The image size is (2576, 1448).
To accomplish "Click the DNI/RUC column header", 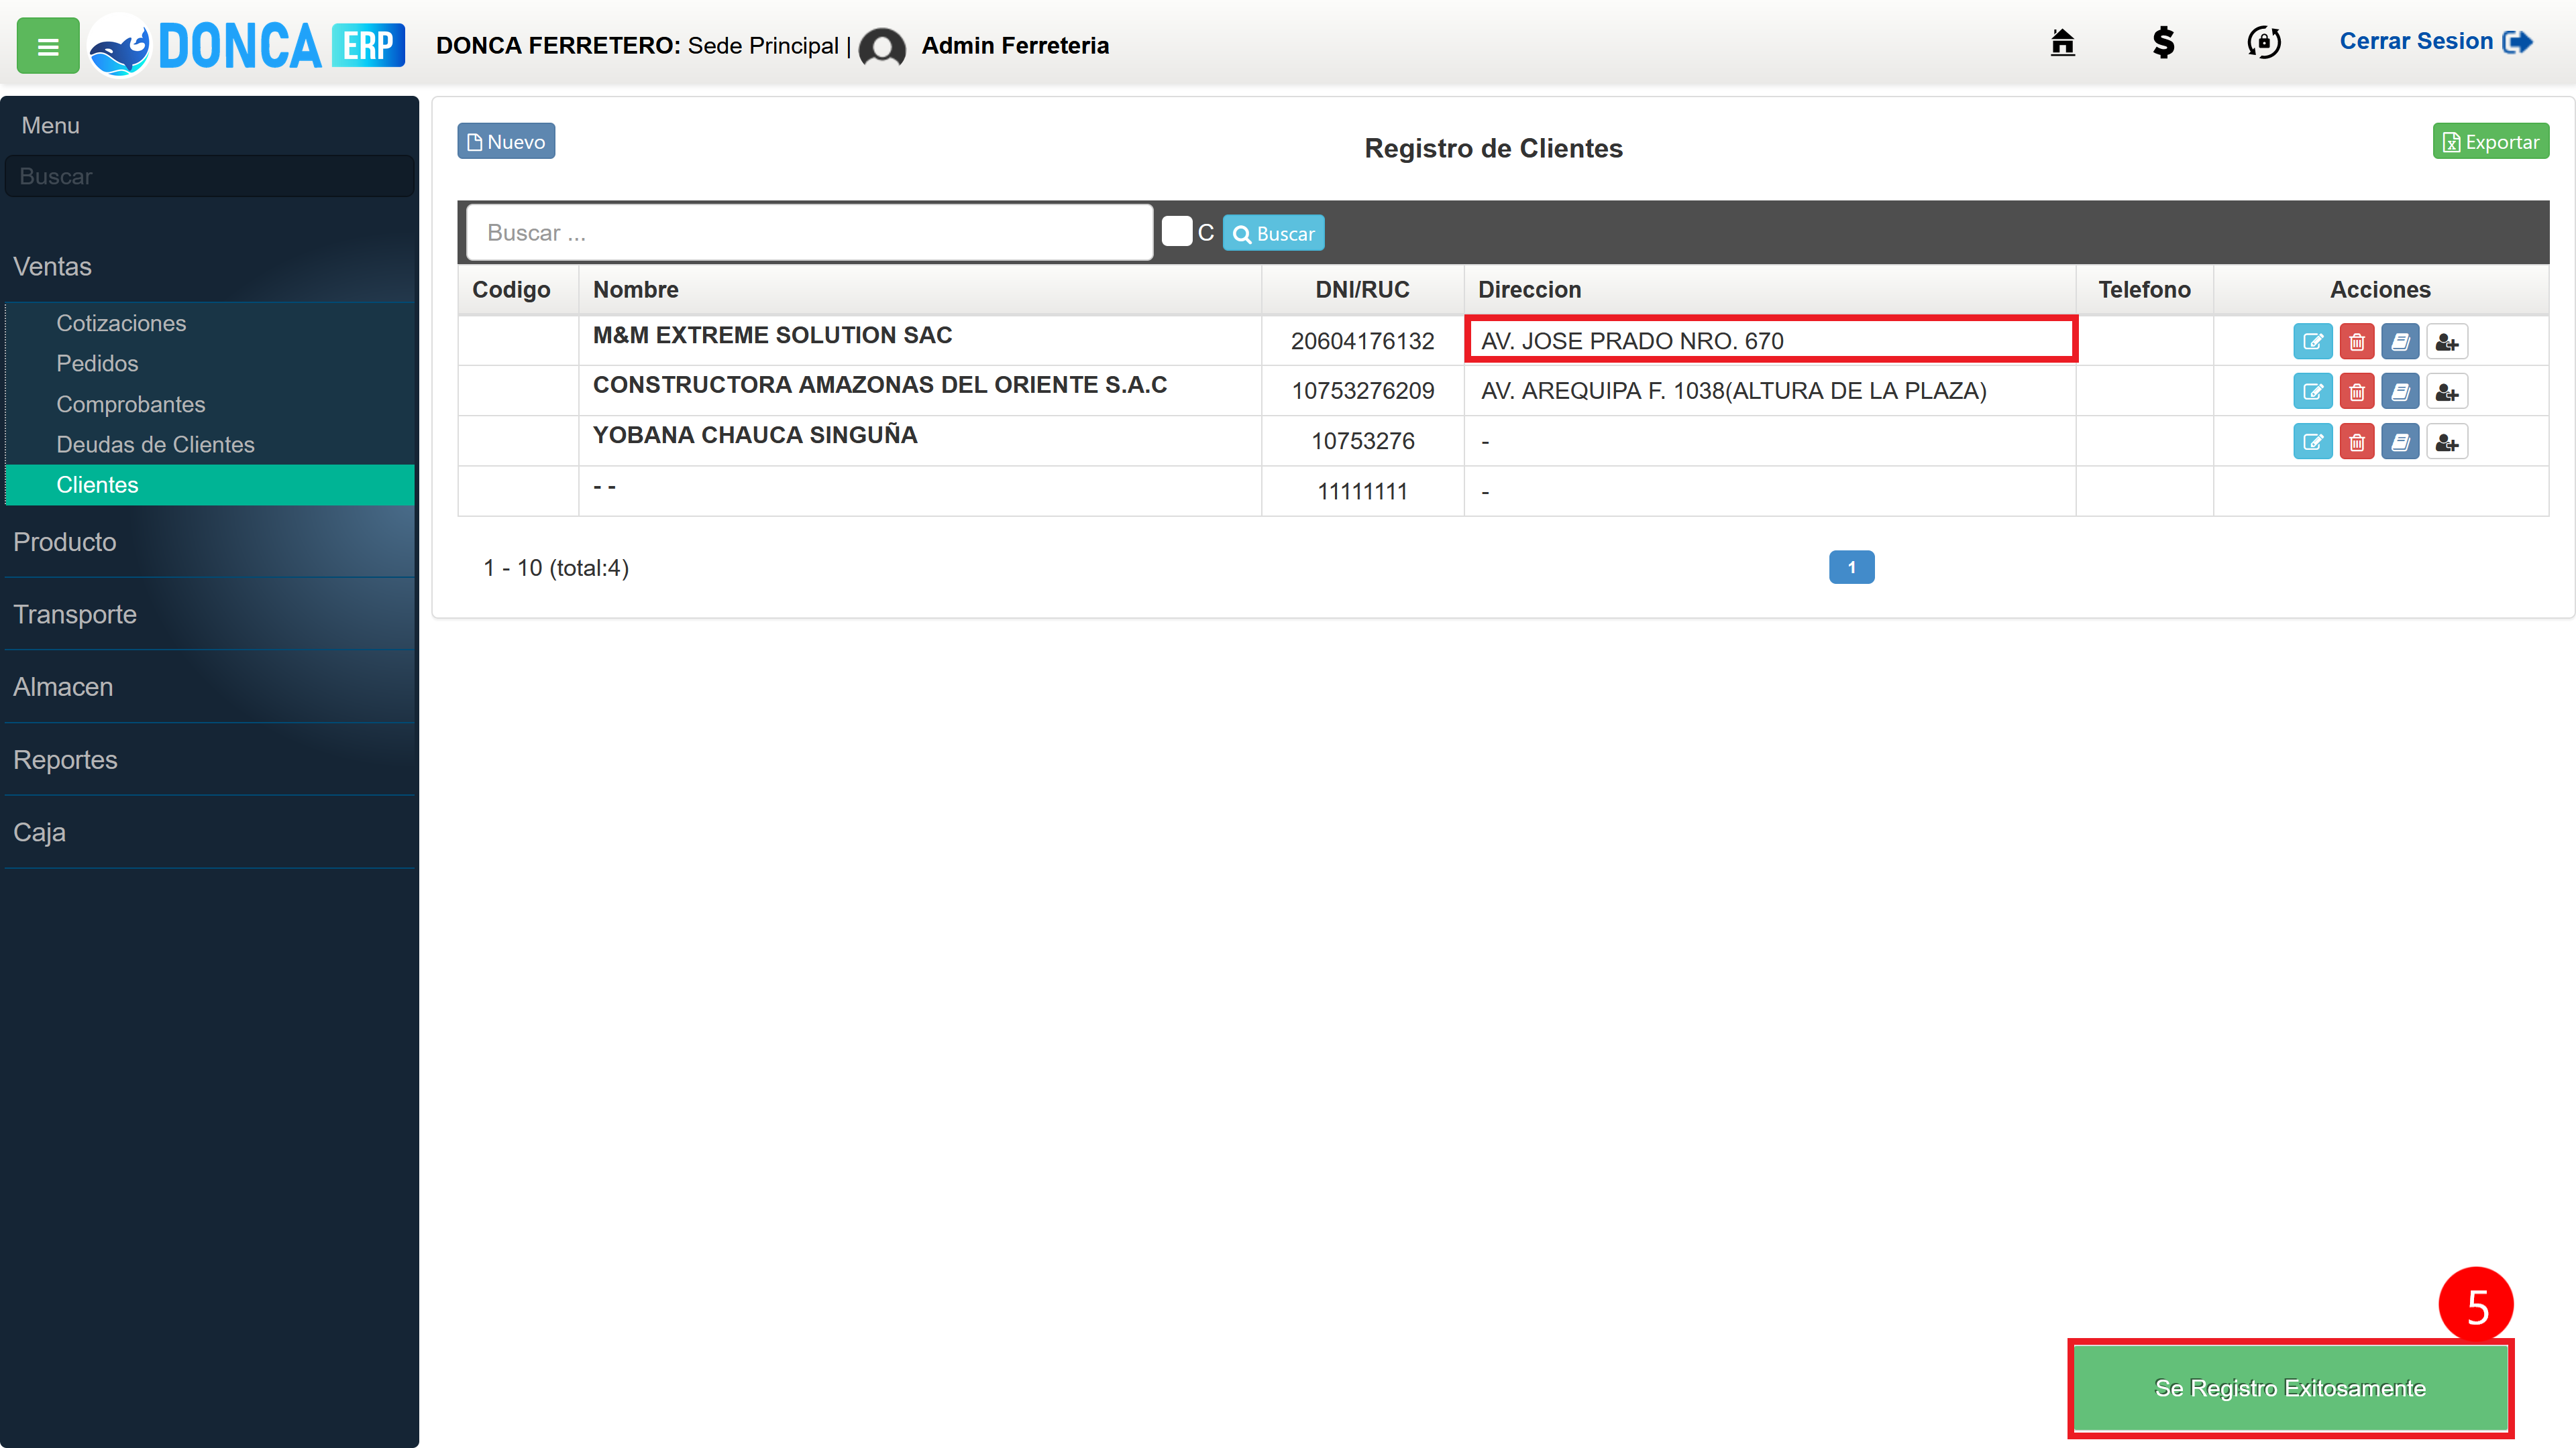I will pos(1362,290).
